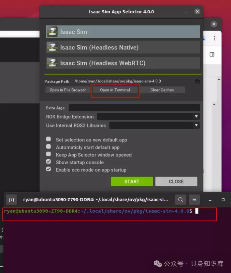Image resolution: width=231 pixels, height=273 pixels.
Task: Enable Set selection as new default app
Action: tap(49, 140)
